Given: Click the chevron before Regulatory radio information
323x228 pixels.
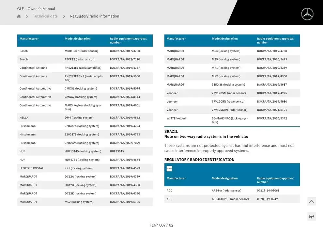Looking at the screenshot, I should pyautogui.click(x=64, y=16).
